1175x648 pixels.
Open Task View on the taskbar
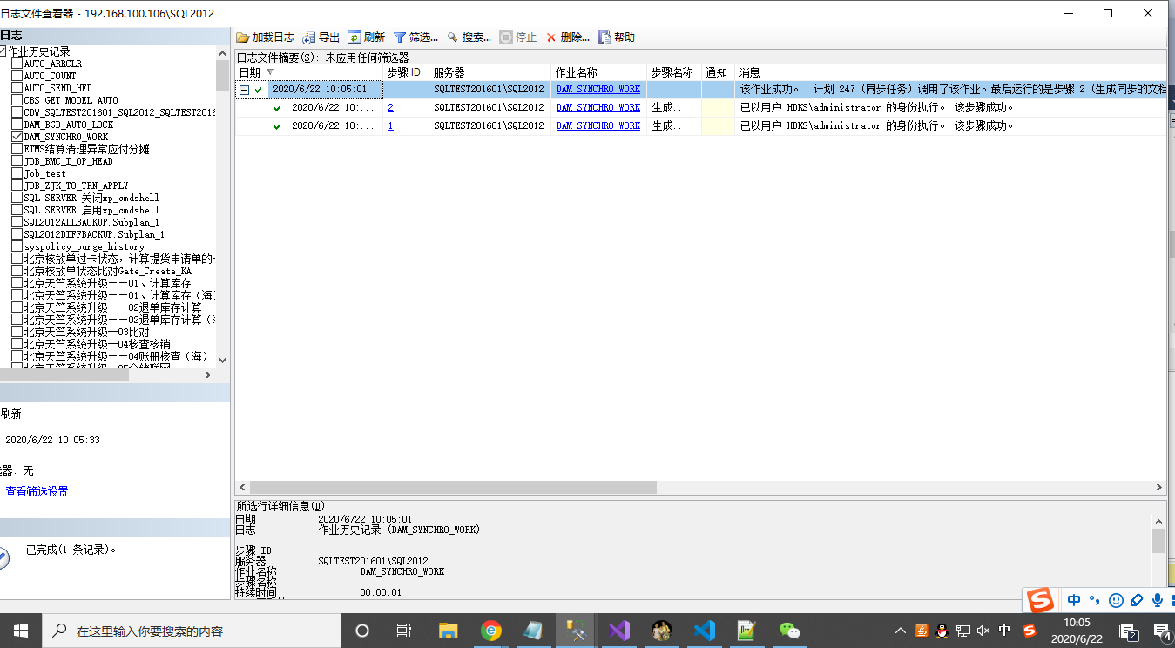(404, 631)
